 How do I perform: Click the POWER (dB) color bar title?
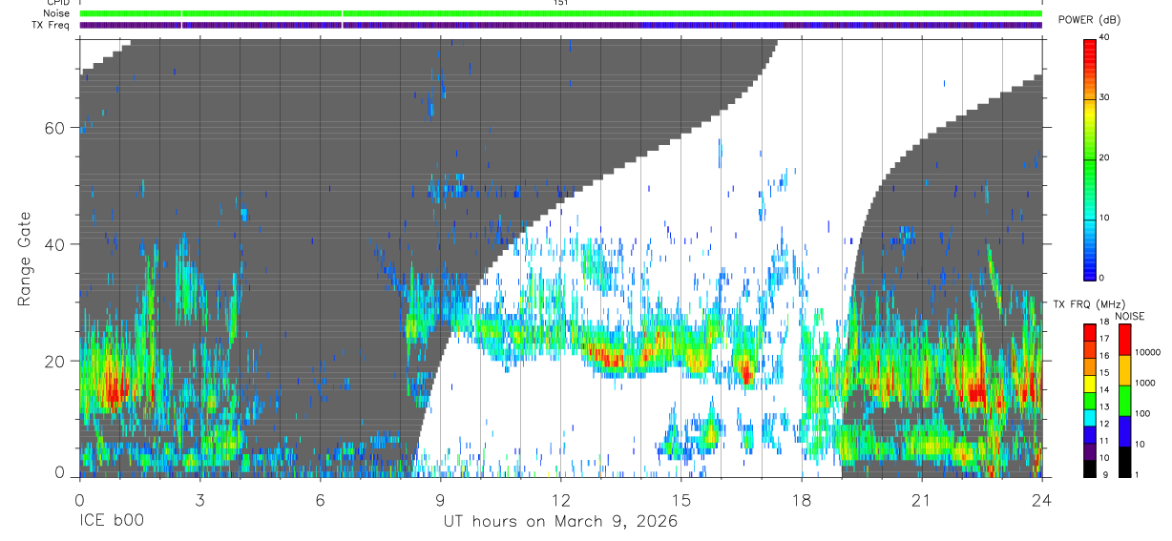[x=1090, y=20]
